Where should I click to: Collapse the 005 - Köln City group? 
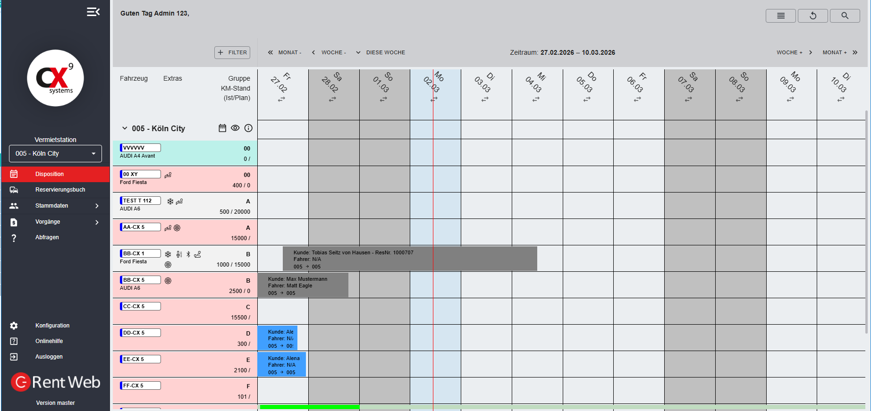point(125,128)
